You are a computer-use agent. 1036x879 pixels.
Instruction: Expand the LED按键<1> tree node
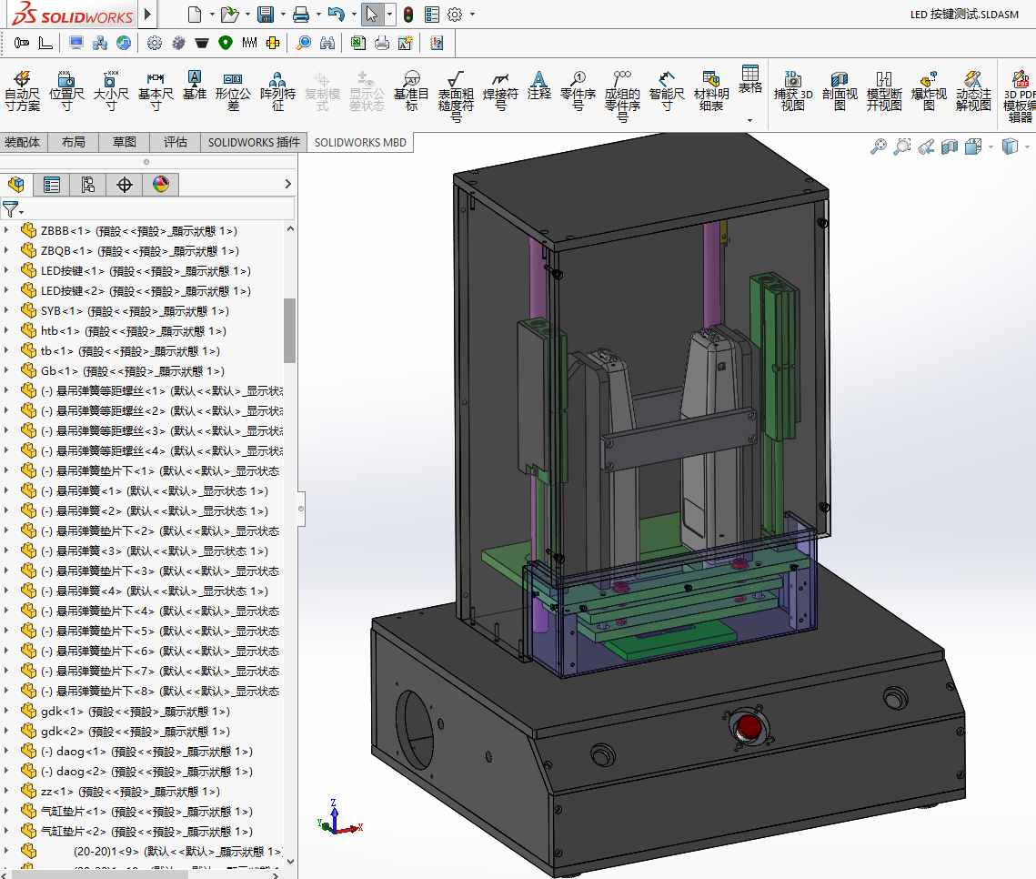pyautogui.click(x=7, y=271)
